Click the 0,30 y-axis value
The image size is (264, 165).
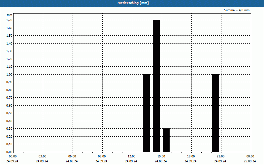(9, 128)
